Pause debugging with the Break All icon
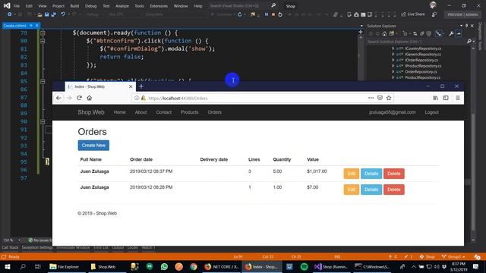 pyautogui.click(x=267, y=14)
